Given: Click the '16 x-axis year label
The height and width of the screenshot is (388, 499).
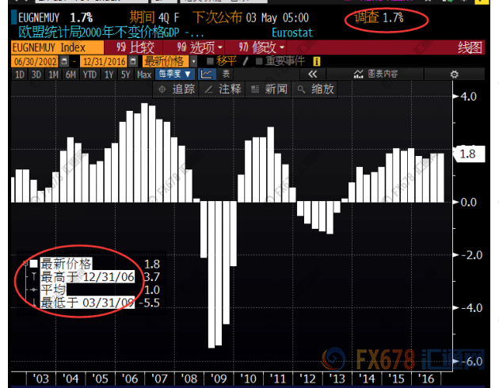Looking at the screenshot, I should point(426,379).
